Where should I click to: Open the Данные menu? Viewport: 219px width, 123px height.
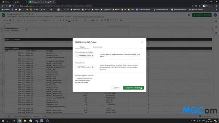[x=40, y=17]
